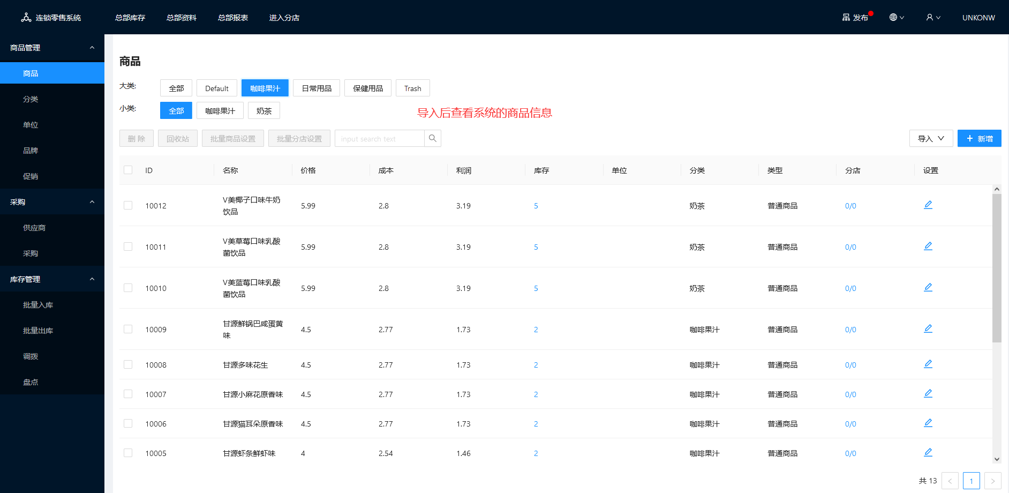The image size is (1009, 493).
Task: Filter major category by 保健用品
Action: (368, 88)
